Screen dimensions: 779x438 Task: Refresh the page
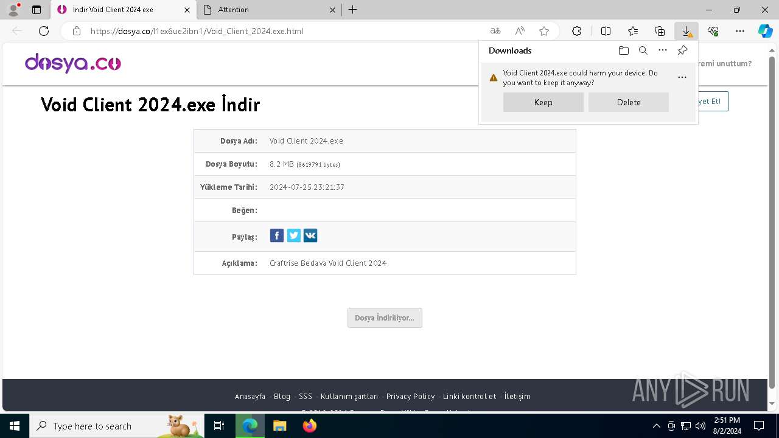click(x=44, y=31)
